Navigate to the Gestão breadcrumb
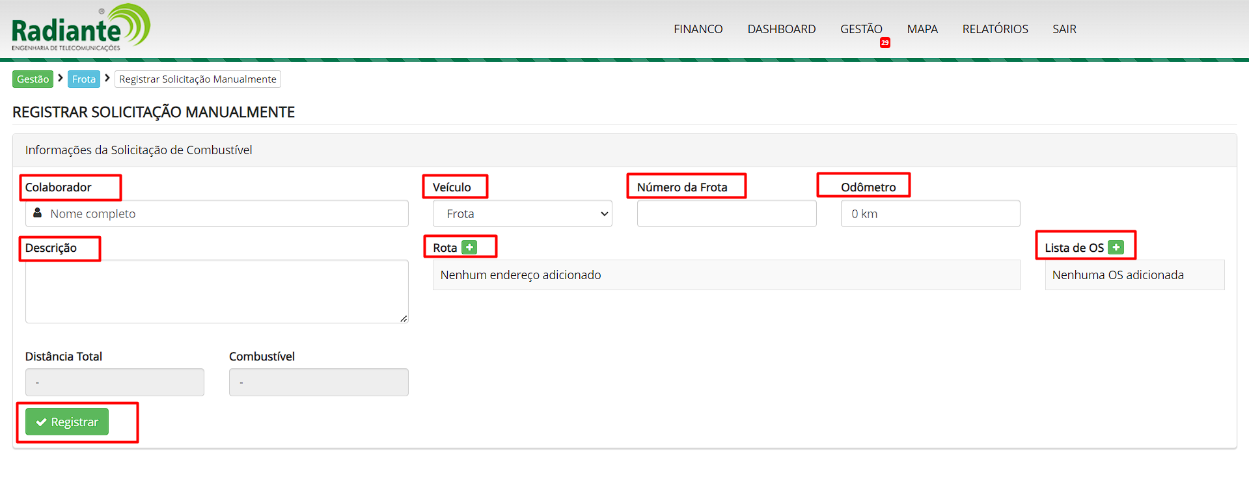 (33, 79)
